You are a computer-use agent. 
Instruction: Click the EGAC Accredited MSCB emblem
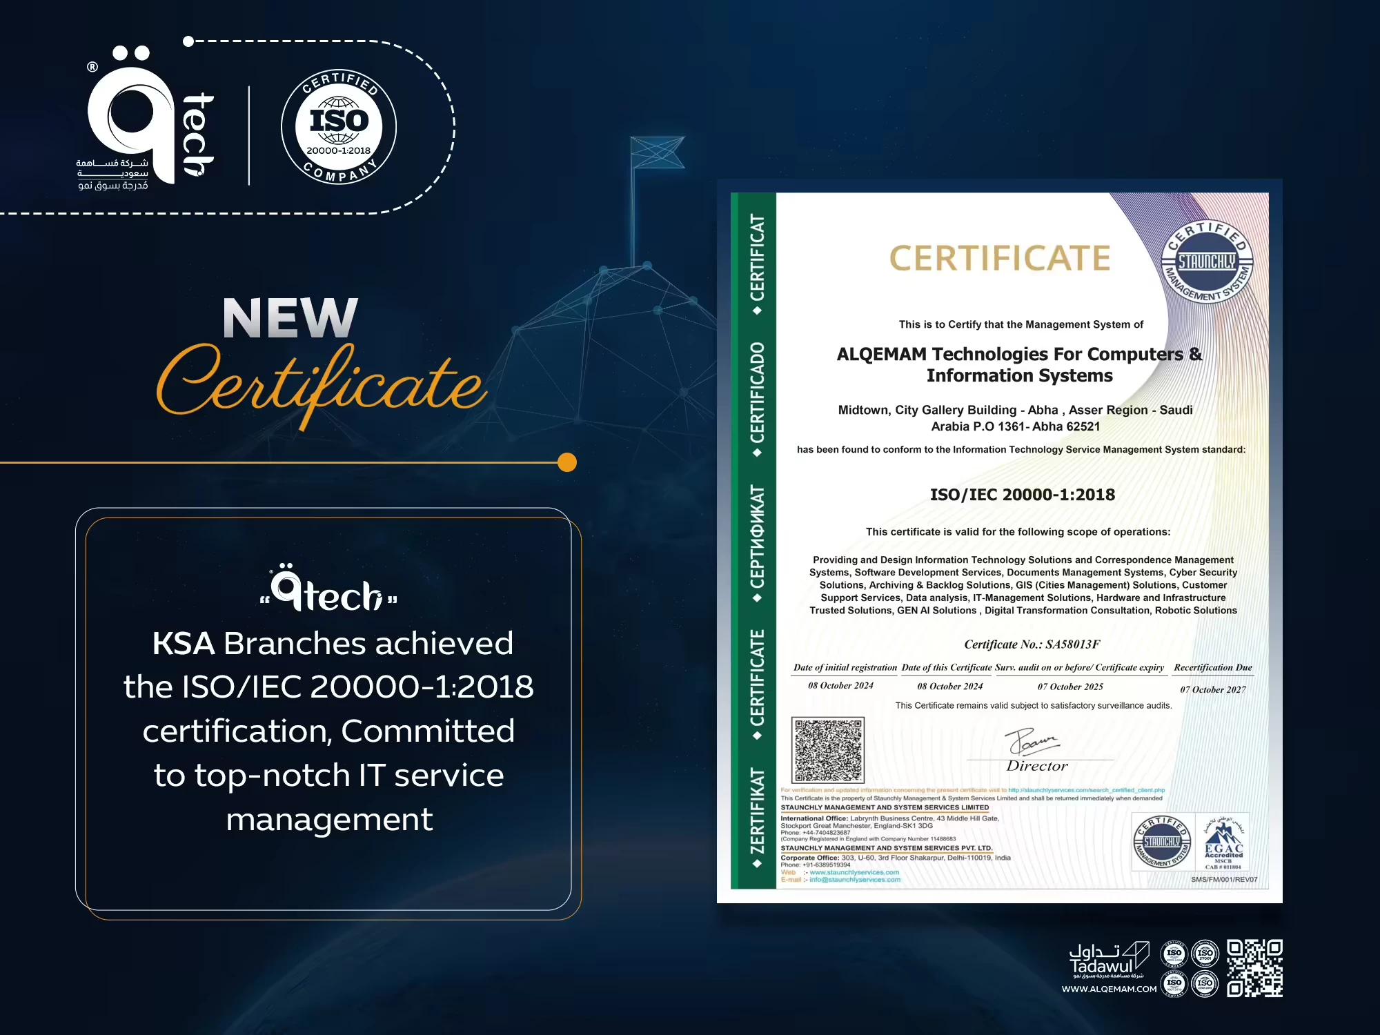click(x=1224, y=842)
